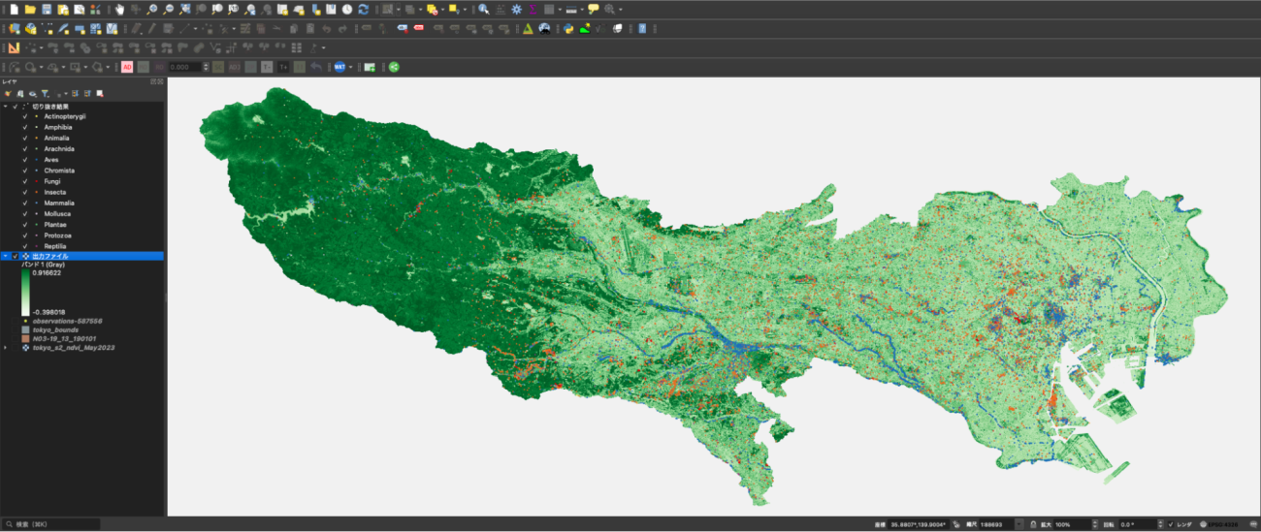This screenshot has width=1261, height=532.
Task: Click the blue WKT icon
Action: (339, 67)
